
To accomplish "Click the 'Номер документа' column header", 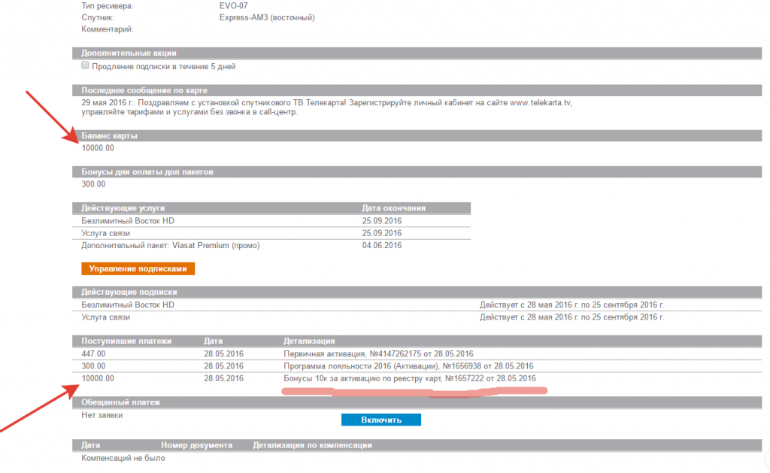I will coord(196,445).
